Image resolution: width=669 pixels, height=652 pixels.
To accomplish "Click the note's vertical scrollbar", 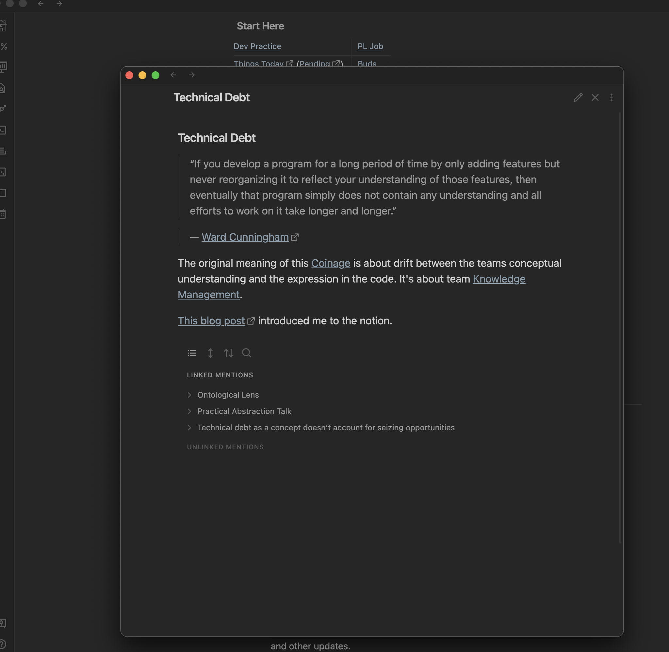I will point(620,328).
